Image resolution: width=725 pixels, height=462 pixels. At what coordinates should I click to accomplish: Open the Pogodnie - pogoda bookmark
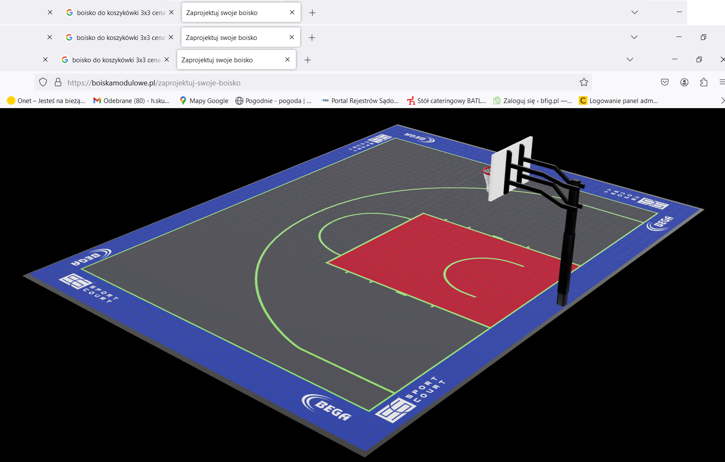(273, 101)
